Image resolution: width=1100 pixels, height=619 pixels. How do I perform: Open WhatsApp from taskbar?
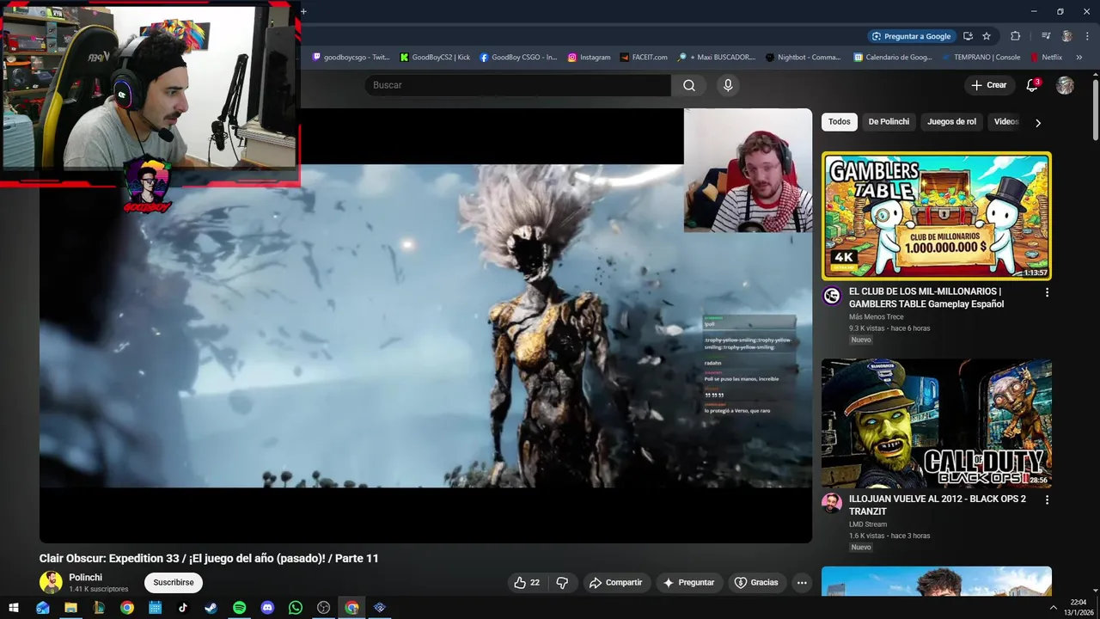(296, 608)
